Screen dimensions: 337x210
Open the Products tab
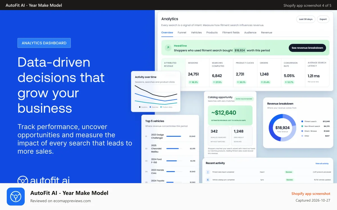(x=212, y=32)
